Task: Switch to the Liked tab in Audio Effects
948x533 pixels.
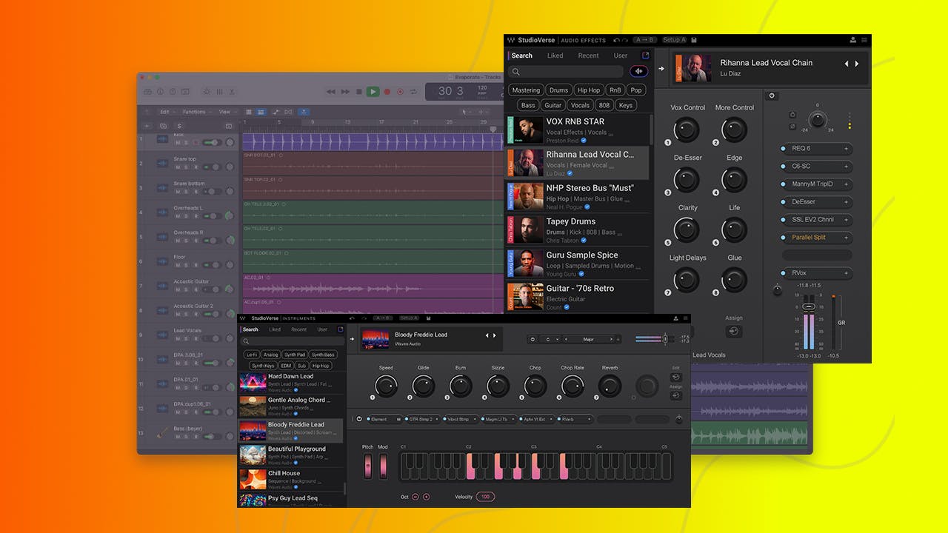Action: pos(555,56)
